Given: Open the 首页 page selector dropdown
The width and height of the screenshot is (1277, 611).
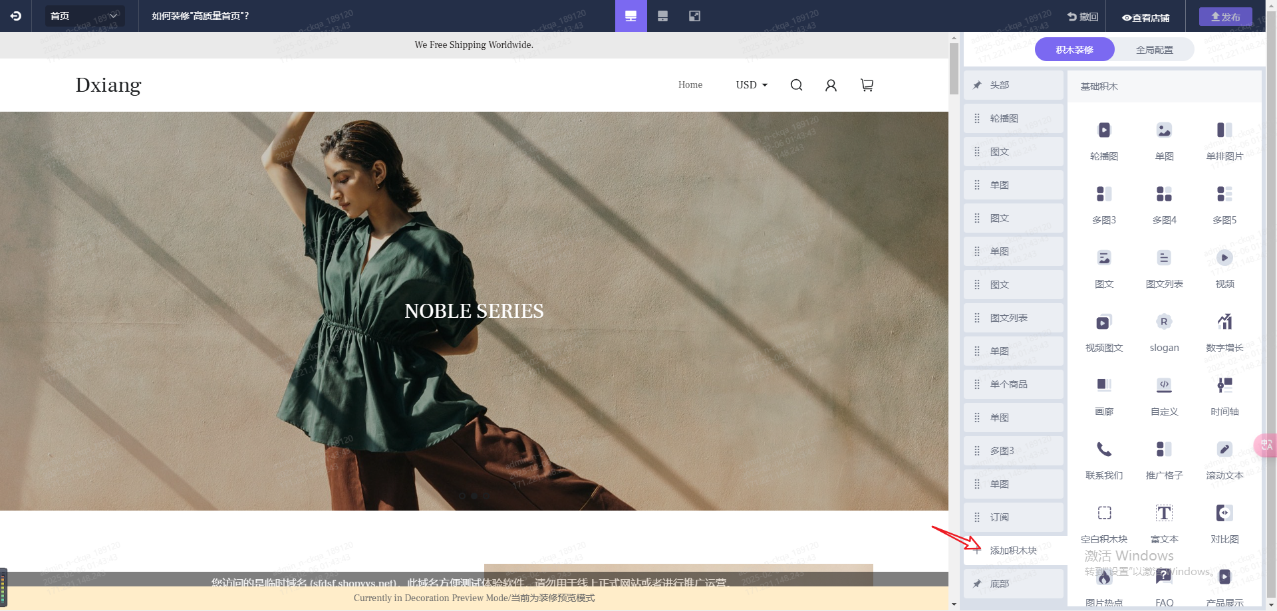Looking at the screenshot, I should (x=84, y=16).
